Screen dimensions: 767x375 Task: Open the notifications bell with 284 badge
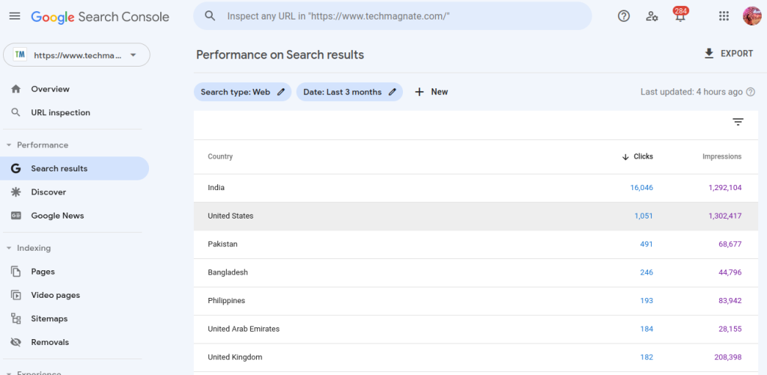click(x=680, y=15)
